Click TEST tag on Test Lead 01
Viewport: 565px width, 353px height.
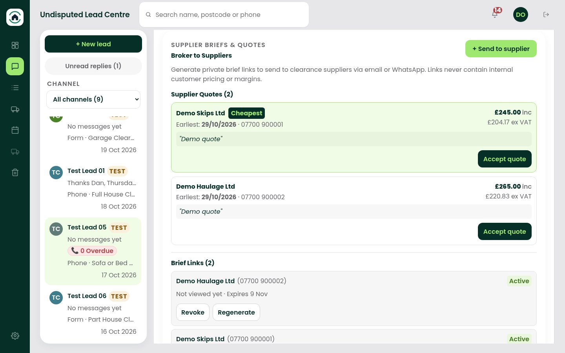(117, 171)
